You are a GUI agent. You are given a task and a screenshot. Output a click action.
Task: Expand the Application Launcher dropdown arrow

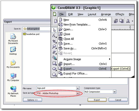(132, 21)
